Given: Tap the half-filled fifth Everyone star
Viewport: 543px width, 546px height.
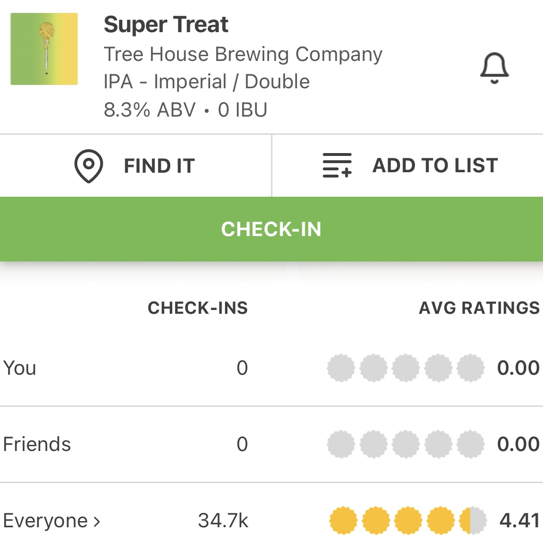Looking at the screenshot, I should tap(472, 521).
